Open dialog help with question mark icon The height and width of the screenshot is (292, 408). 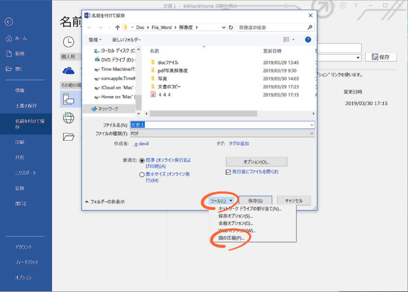(x=308, y=40)
